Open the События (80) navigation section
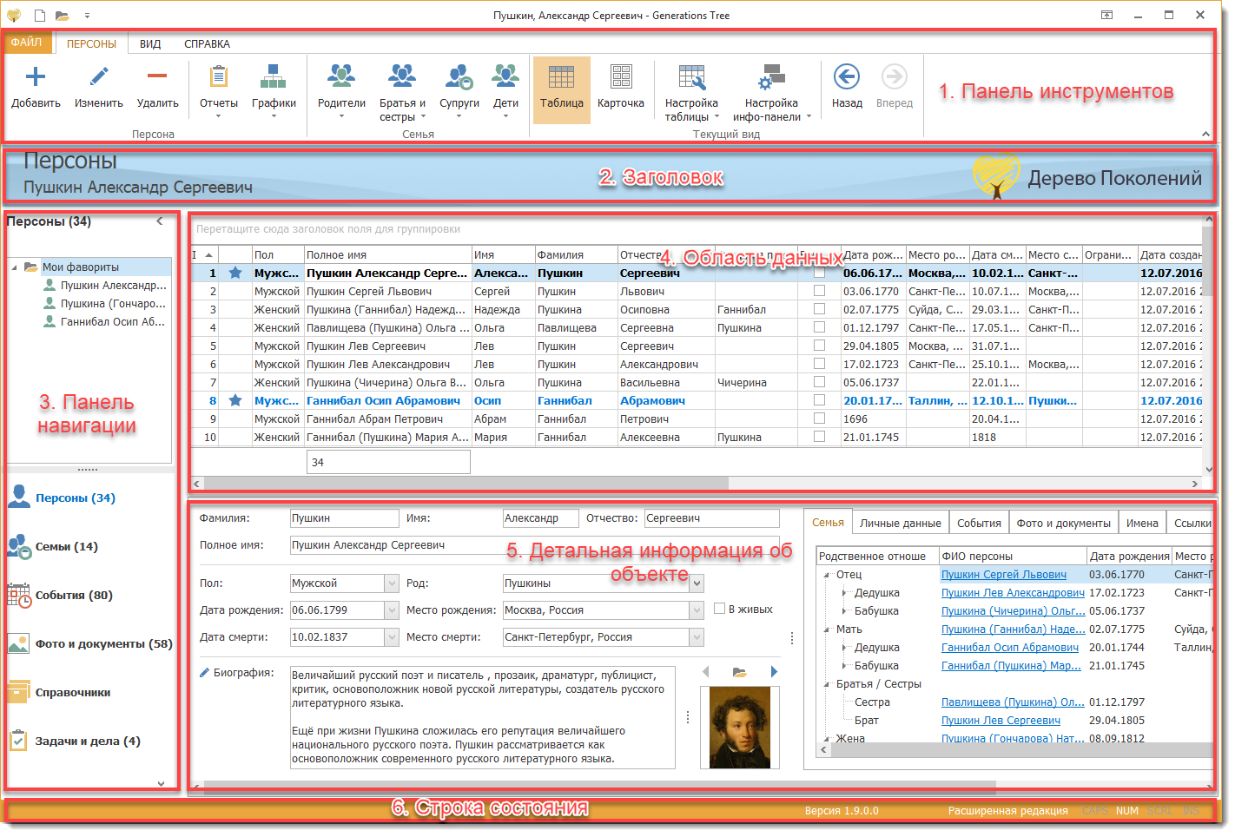 coord(74,595)
